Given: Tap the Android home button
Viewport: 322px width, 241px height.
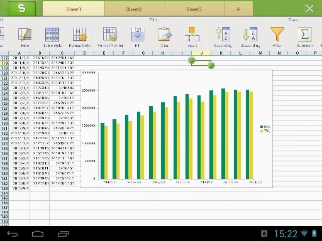Looking at the screenshot, I should [x=38, y=233].
